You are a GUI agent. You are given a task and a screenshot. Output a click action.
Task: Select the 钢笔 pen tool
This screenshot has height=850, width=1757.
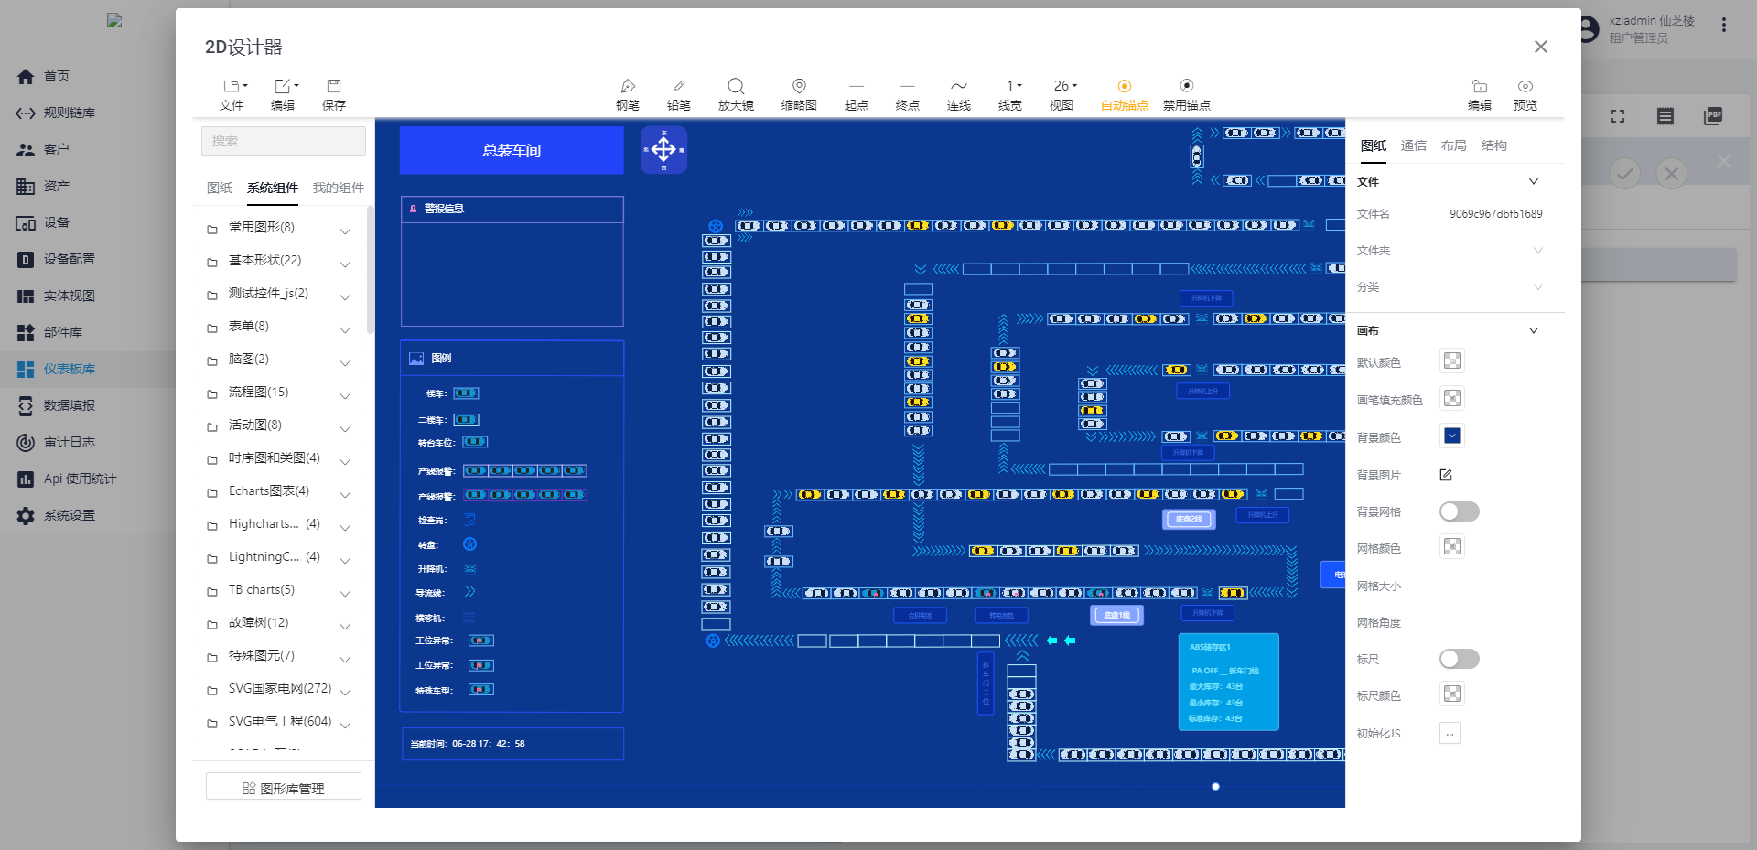[627, 86]
